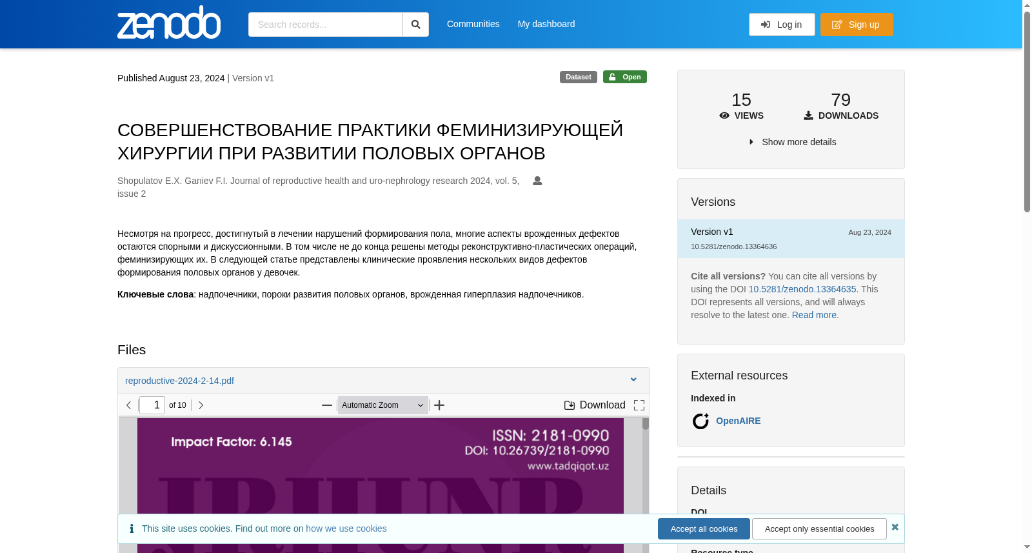
Task: Click the PDF page number field
Action: coord(152,405)
